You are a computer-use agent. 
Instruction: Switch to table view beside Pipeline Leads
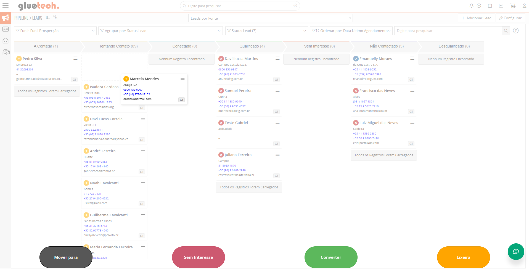48,18
